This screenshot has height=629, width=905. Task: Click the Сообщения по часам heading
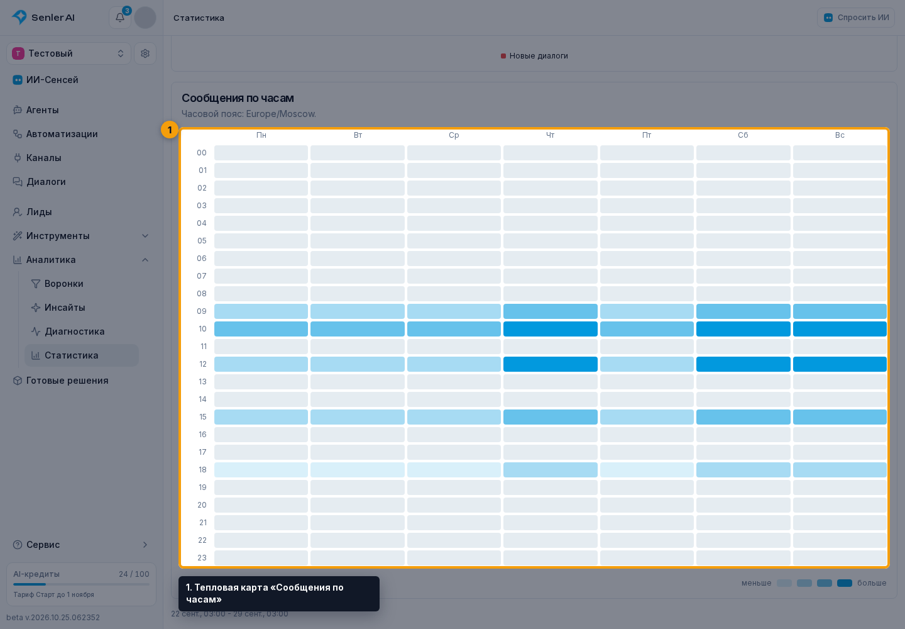click(238, 98)
